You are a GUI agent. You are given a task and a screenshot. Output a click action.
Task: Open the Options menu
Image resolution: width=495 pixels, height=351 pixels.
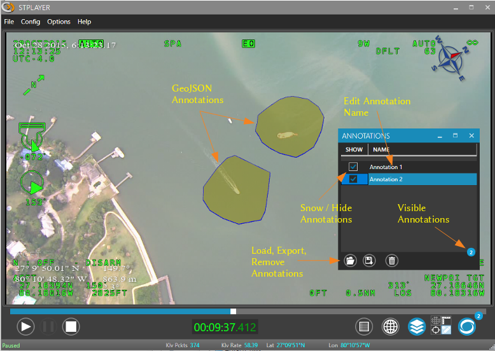tap(59, 22)
